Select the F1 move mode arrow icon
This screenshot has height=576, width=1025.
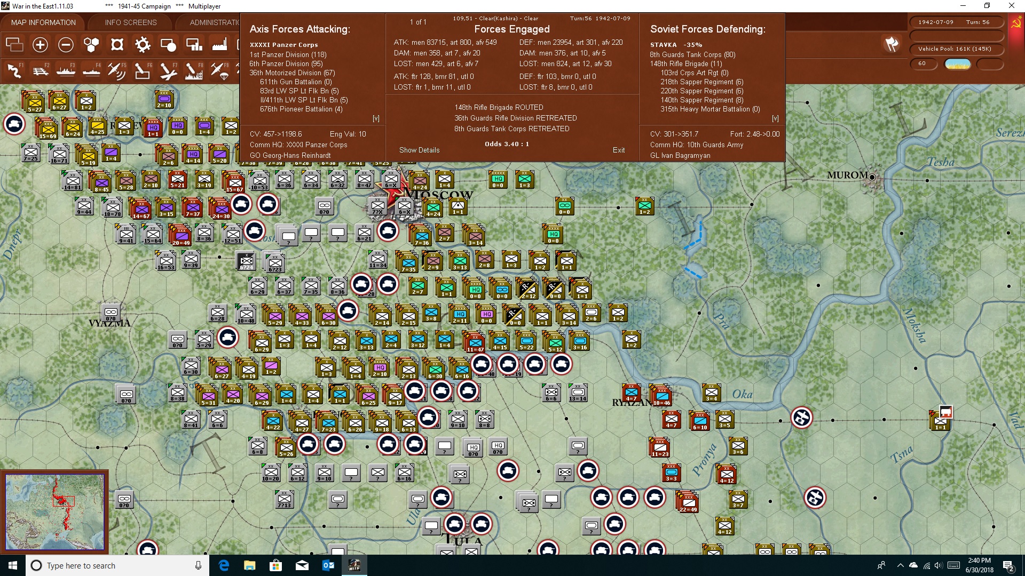(14, 70)
